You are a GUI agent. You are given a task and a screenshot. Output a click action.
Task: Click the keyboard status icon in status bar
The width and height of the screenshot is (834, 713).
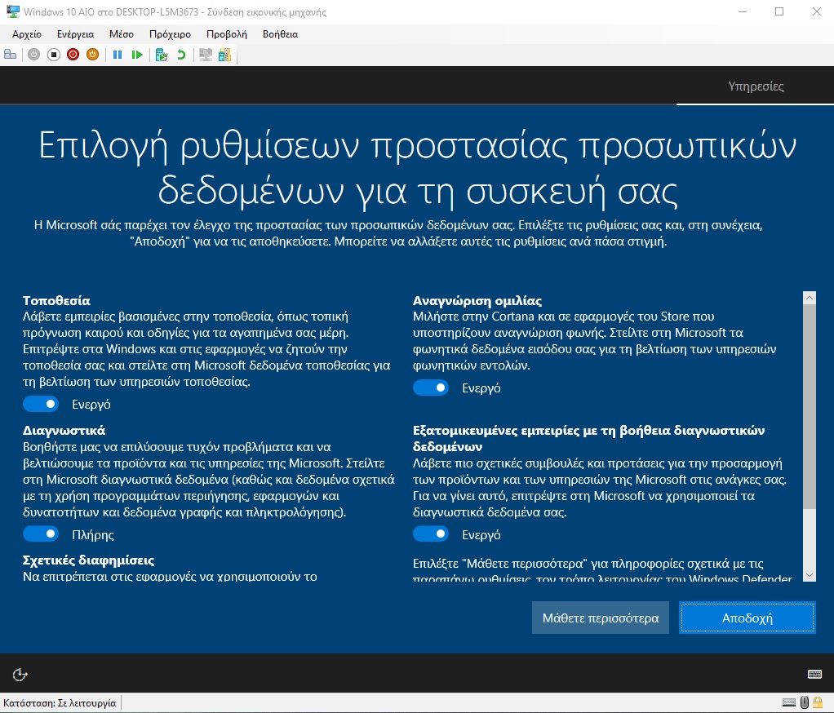click(789, 703)
